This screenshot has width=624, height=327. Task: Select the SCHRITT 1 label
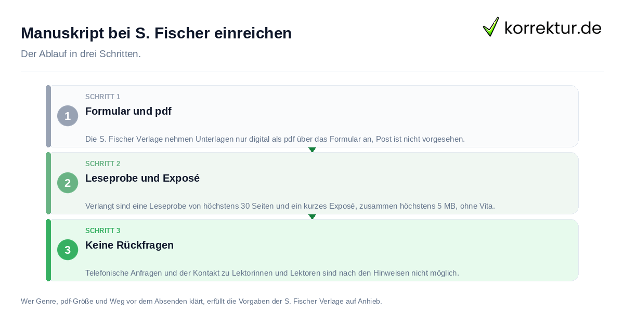[x=103, y=97]
